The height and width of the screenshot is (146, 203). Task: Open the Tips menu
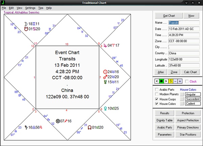click(x=41, y=8)
